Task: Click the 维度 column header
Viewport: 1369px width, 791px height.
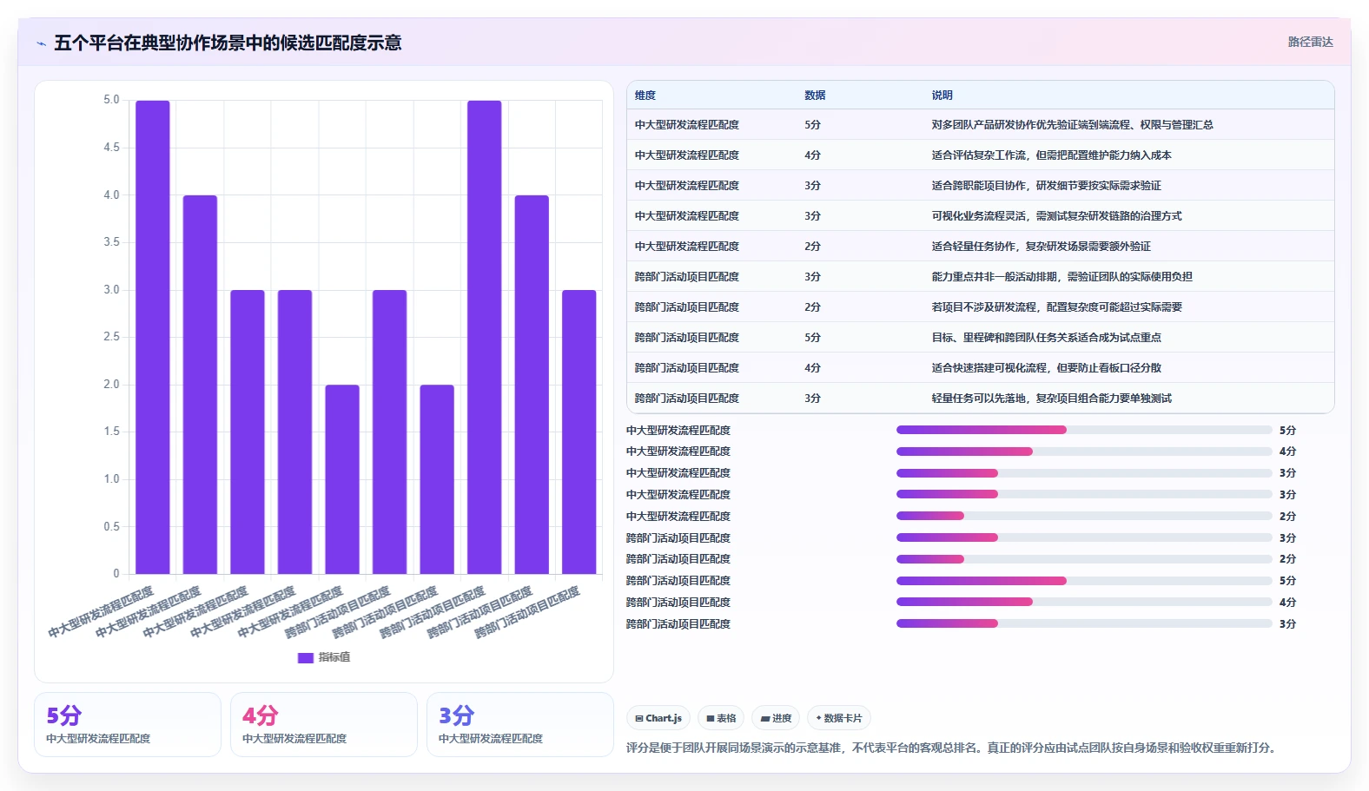Action: coord(645,96)
